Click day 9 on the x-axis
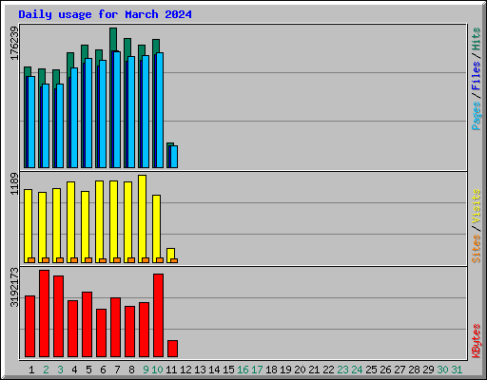Image resolution: width=487 pixels, height=380 pixels. click(146, 370)
